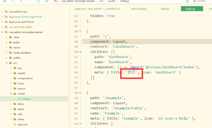Viewport: 212px width, 128px height.
Task: Select the bjyd-prov-home-sign-front project label
Action: click(x=25, y=17)
